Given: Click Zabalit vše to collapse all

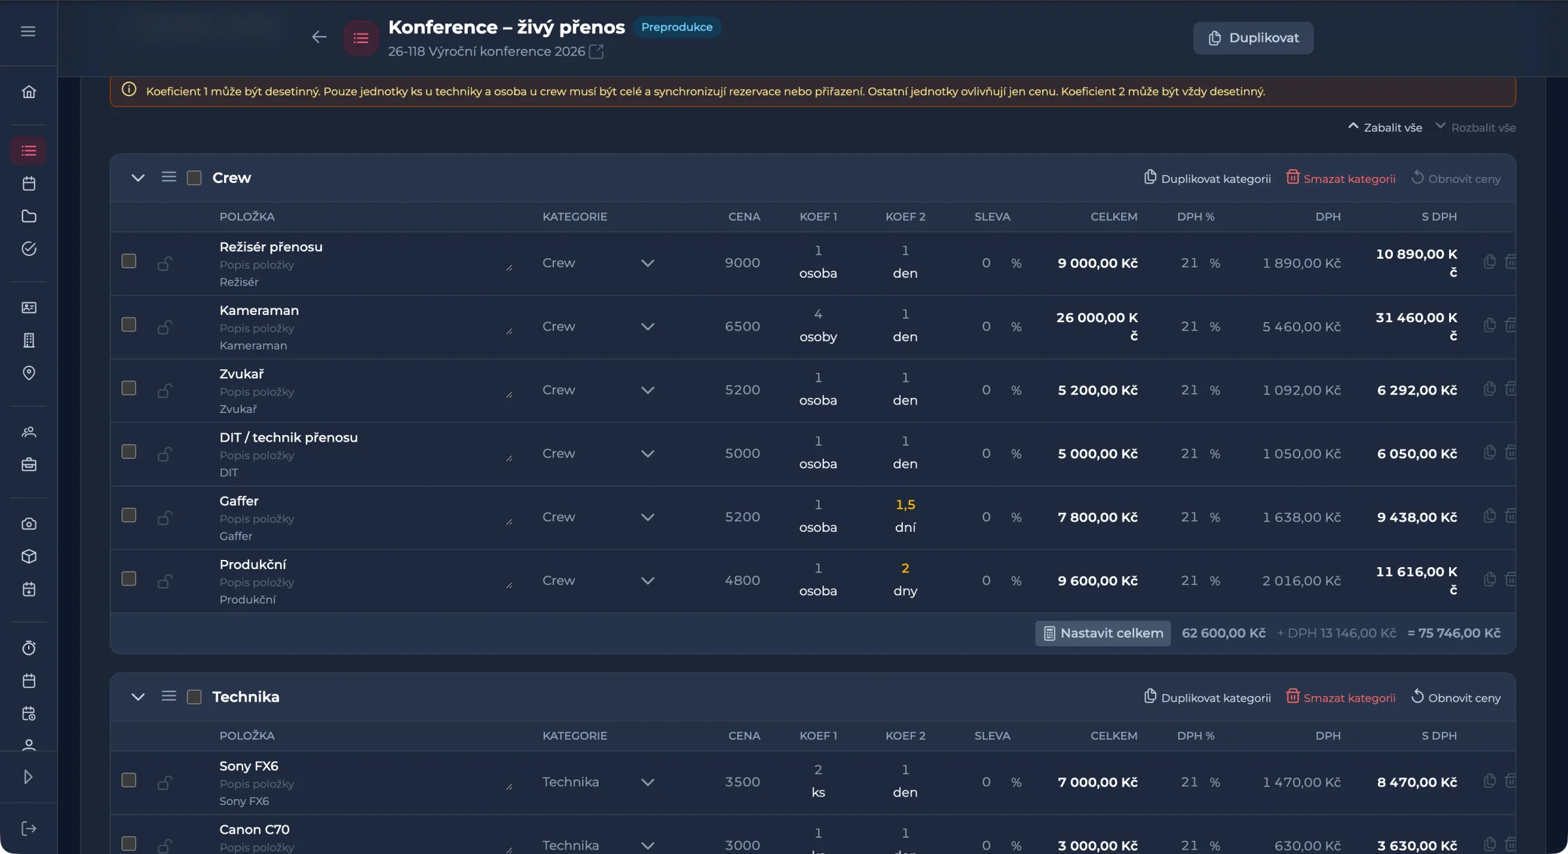Looking at the screenshot, I should (x=1385, y=127).
